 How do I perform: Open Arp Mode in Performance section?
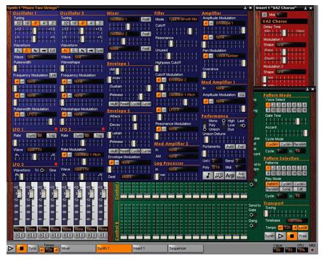pos(241,175)
